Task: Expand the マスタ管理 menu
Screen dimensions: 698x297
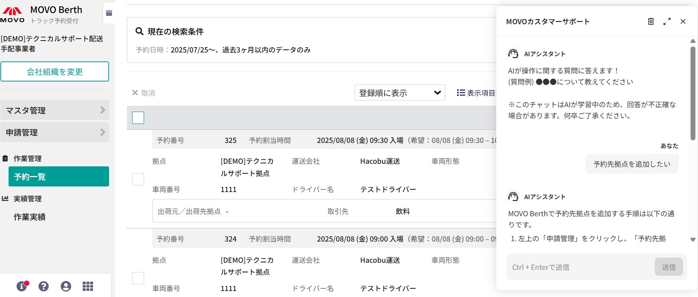Action: [x=55, y=110]
